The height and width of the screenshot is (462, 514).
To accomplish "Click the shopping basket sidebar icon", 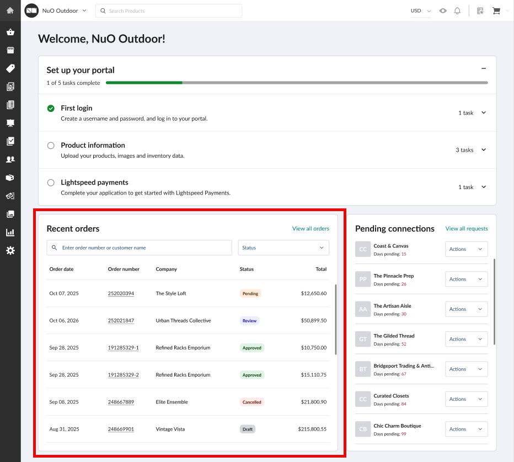I will click(x=10, y=32).
